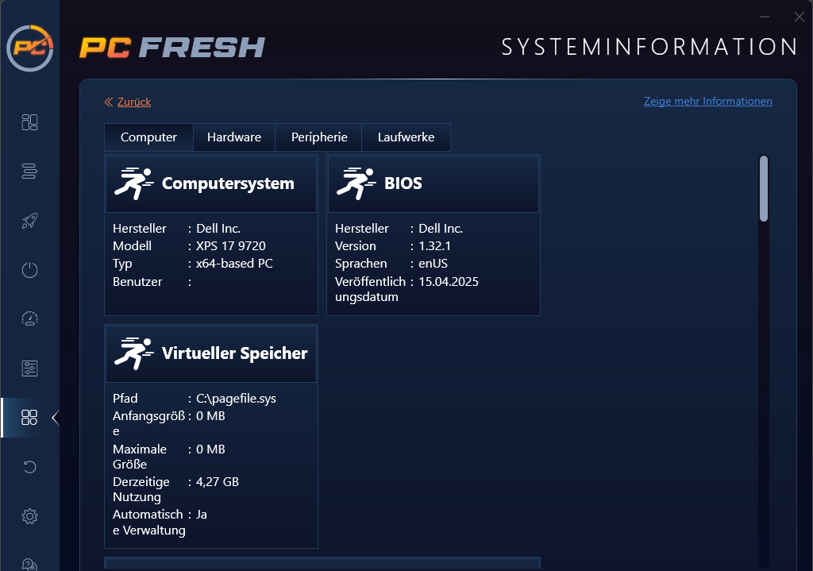Click the model value XPS 17 9720
The width and height of the screenshot is (813, 571).
tap(231, 246)
